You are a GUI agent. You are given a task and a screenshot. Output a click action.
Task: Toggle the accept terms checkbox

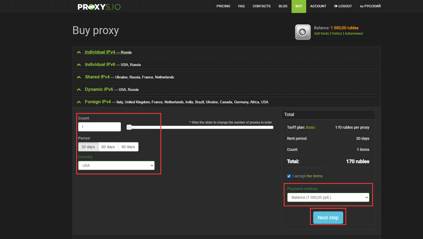pyautogui.click(x=289, y=176)
